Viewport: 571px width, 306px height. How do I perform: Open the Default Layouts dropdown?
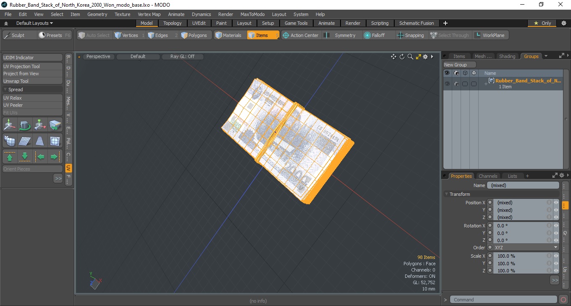[x=34, y=23]
